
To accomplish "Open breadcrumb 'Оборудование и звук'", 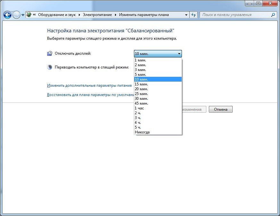I will 57,15.
